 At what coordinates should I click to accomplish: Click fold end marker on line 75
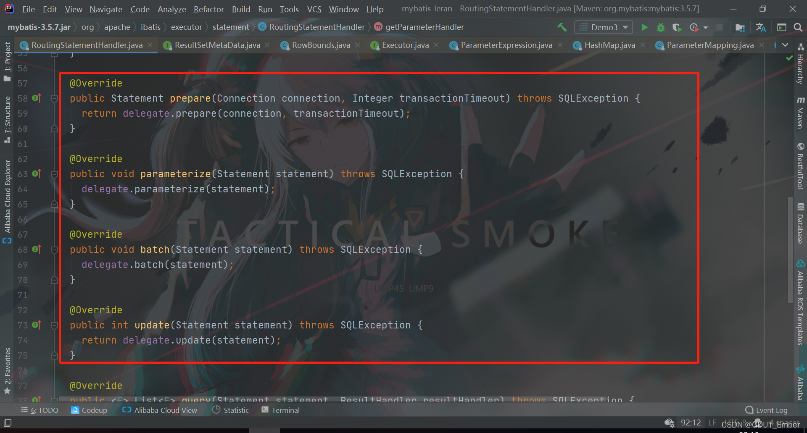tap(54, 355)
